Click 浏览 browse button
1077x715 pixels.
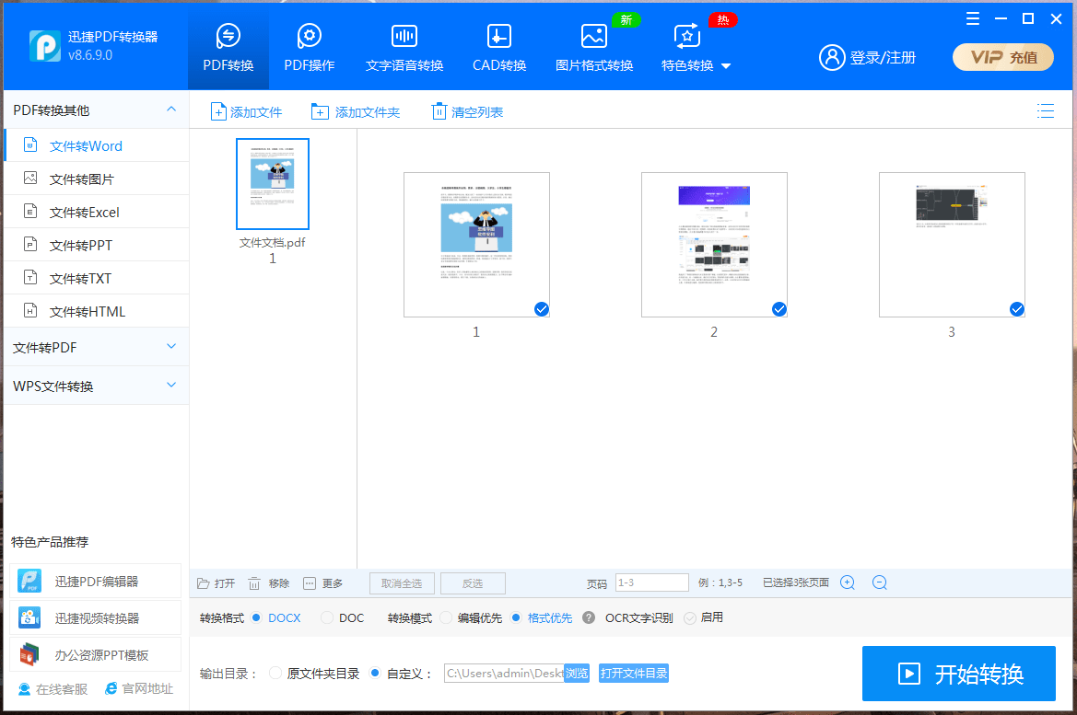pos(577,674)
